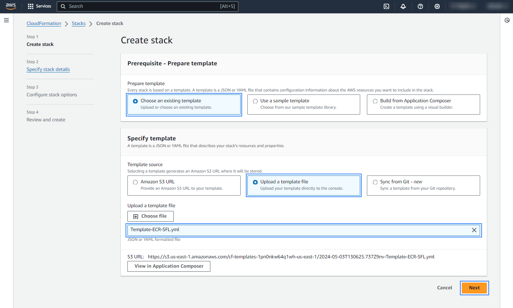This screenshot has height=308, width=513.
Task: Click the AWS logo home icon
Action: point(11,6)
